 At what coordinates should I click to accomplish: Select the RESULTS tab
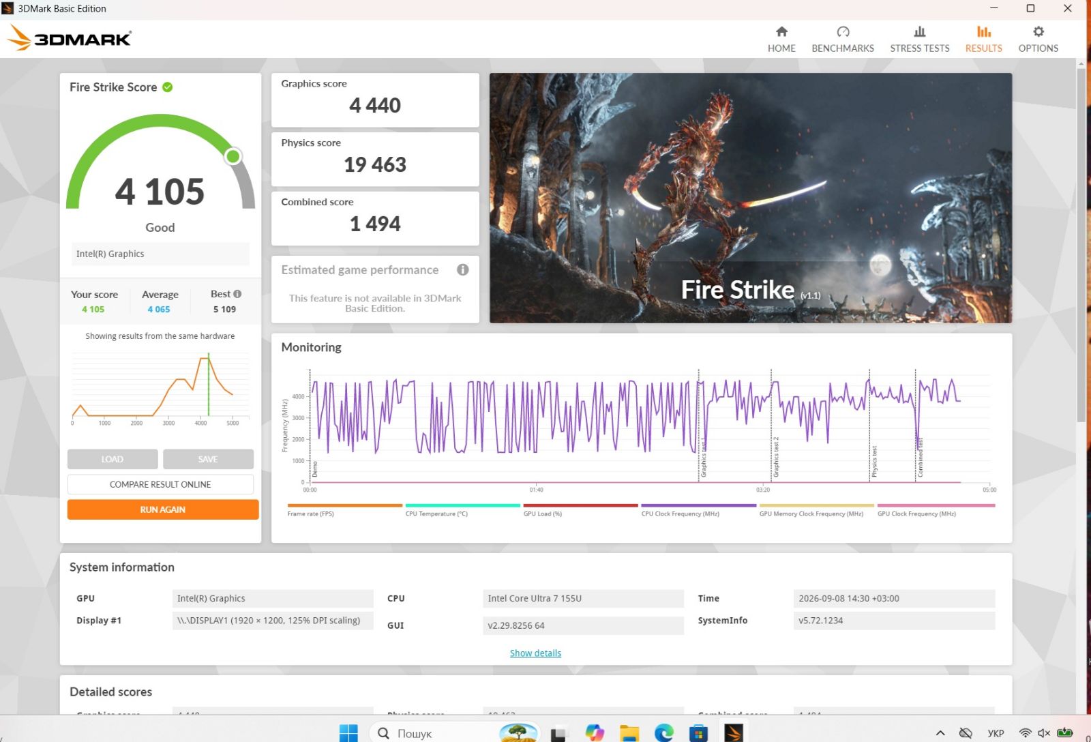[983, 40]
